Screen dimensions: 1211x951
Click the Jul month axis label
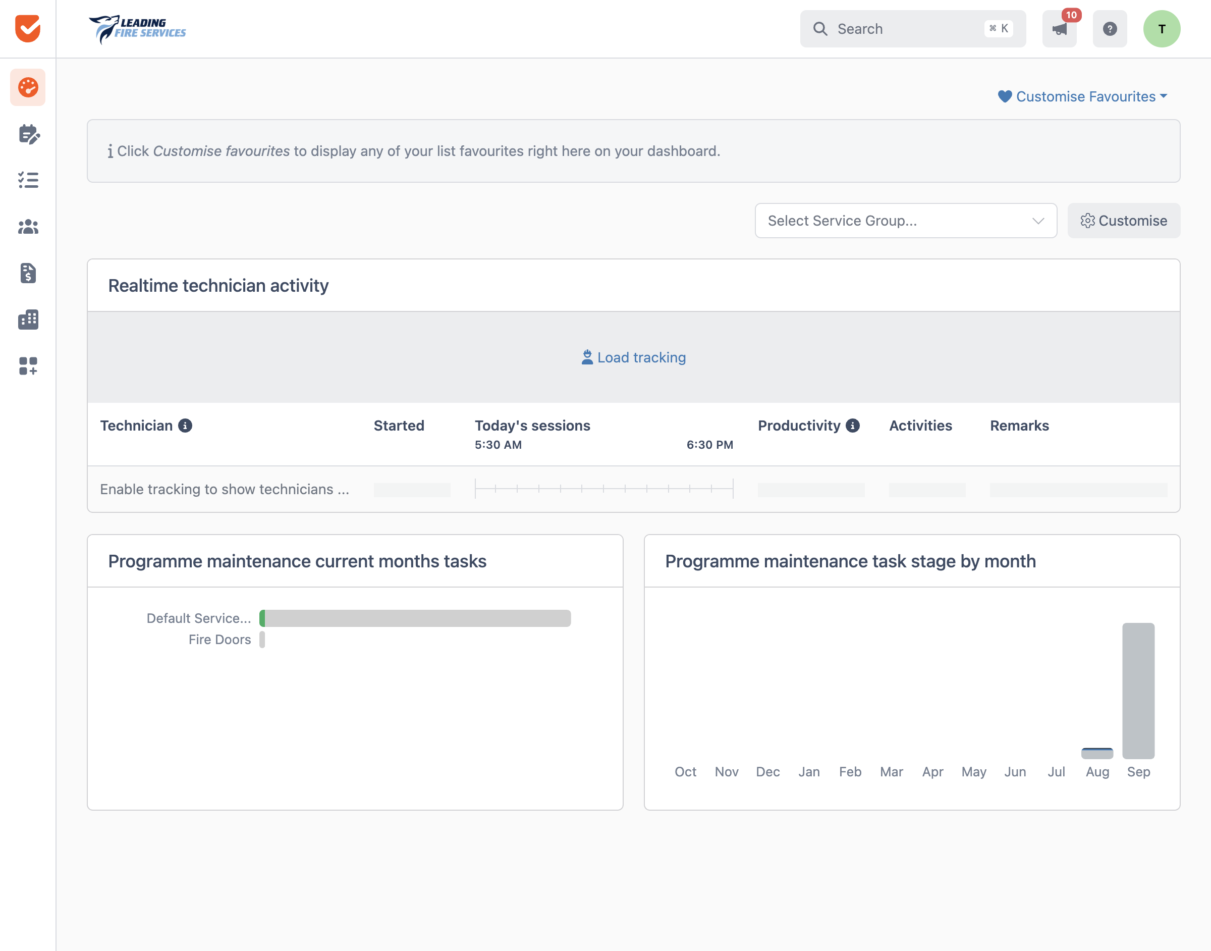[1056, 772]
